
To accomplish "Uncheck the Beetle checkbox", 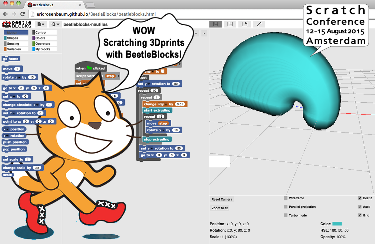I will pyautogui.click(x=360, y=198).
